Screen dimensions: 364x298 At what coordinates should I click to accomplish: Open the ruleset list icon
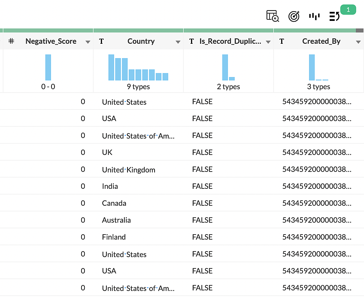pos(334,16)
